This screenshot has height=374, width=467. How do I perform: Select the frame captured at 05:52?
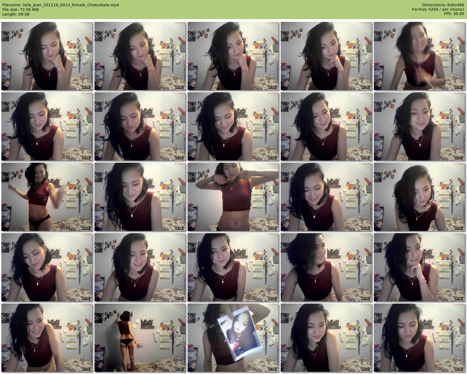pyautogui.click(x=140, y=267)
